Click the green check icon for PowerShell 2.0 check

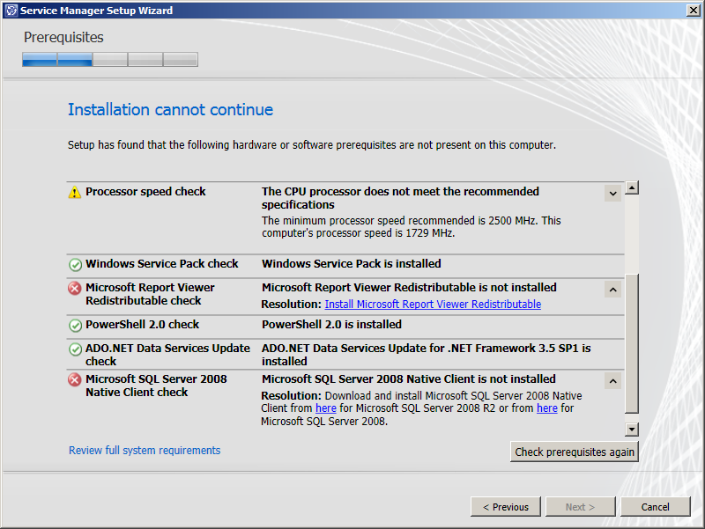click(75, 325)
